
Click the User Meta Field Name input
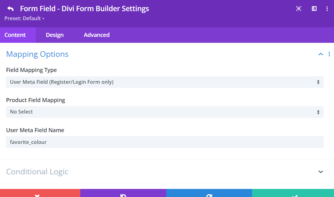[x=165, y=142]
